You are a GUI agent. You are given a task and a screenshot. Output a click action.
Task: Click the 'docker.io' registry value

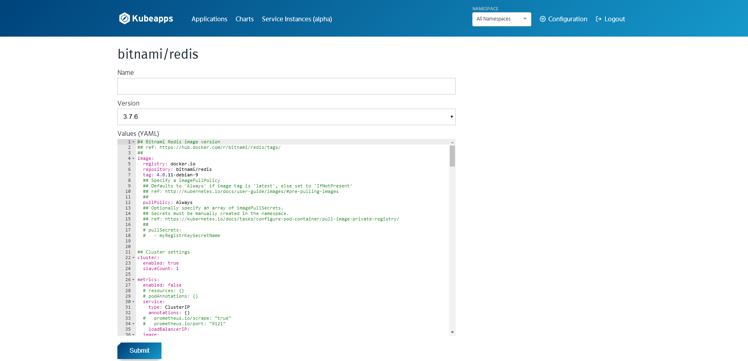183,164
